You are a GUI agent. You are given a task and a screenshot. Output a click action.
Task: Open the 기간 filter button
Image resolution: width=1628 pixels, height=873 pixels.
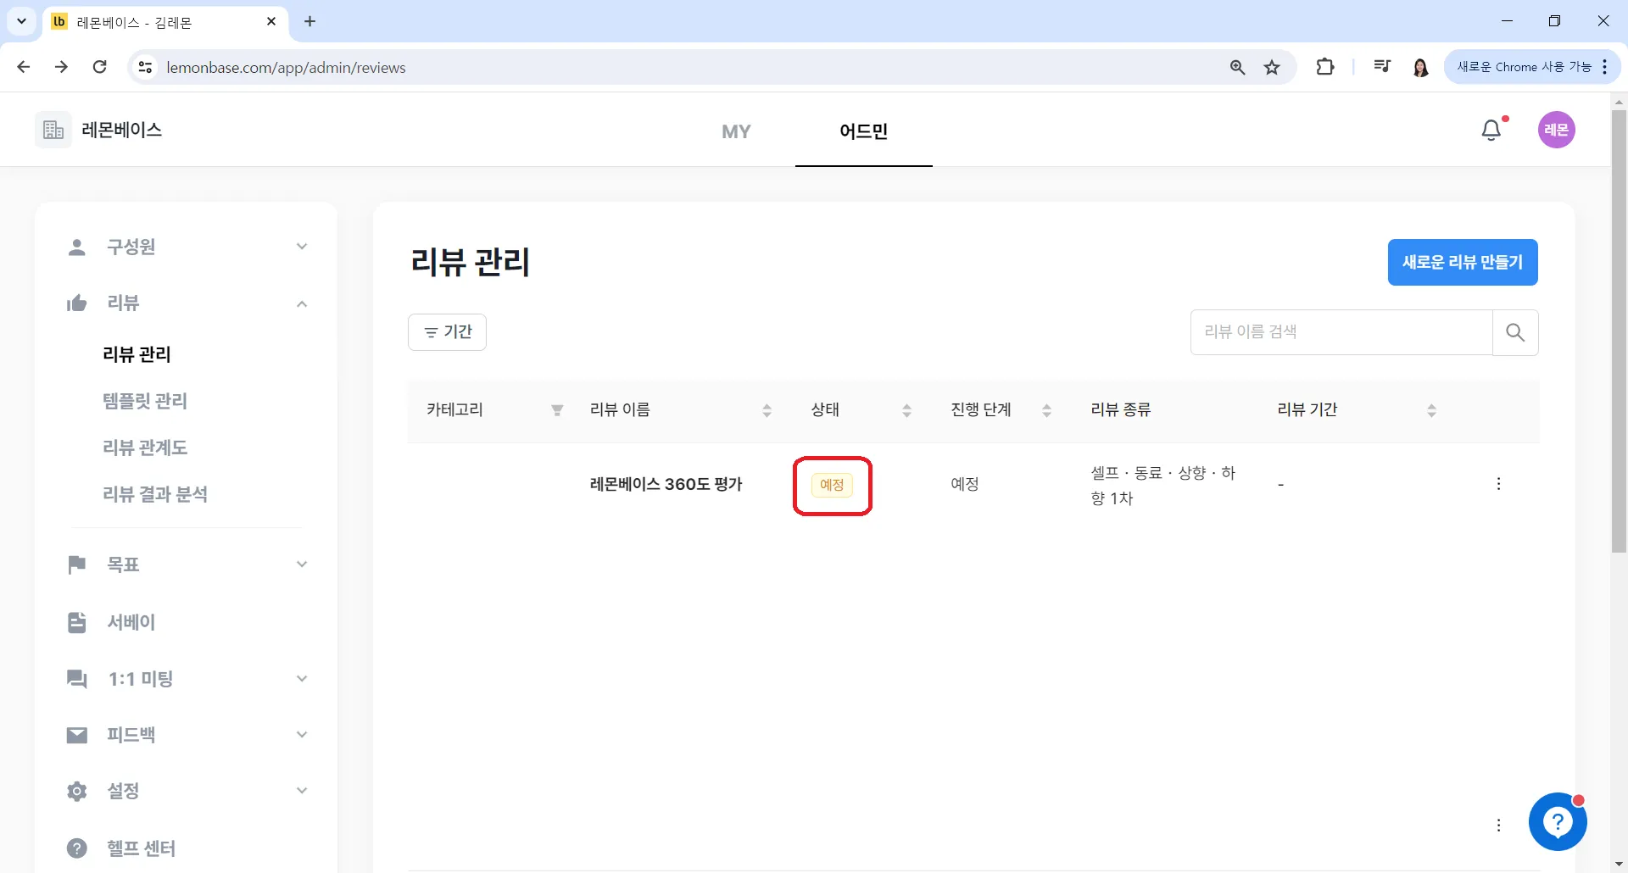tap(447, 332)
